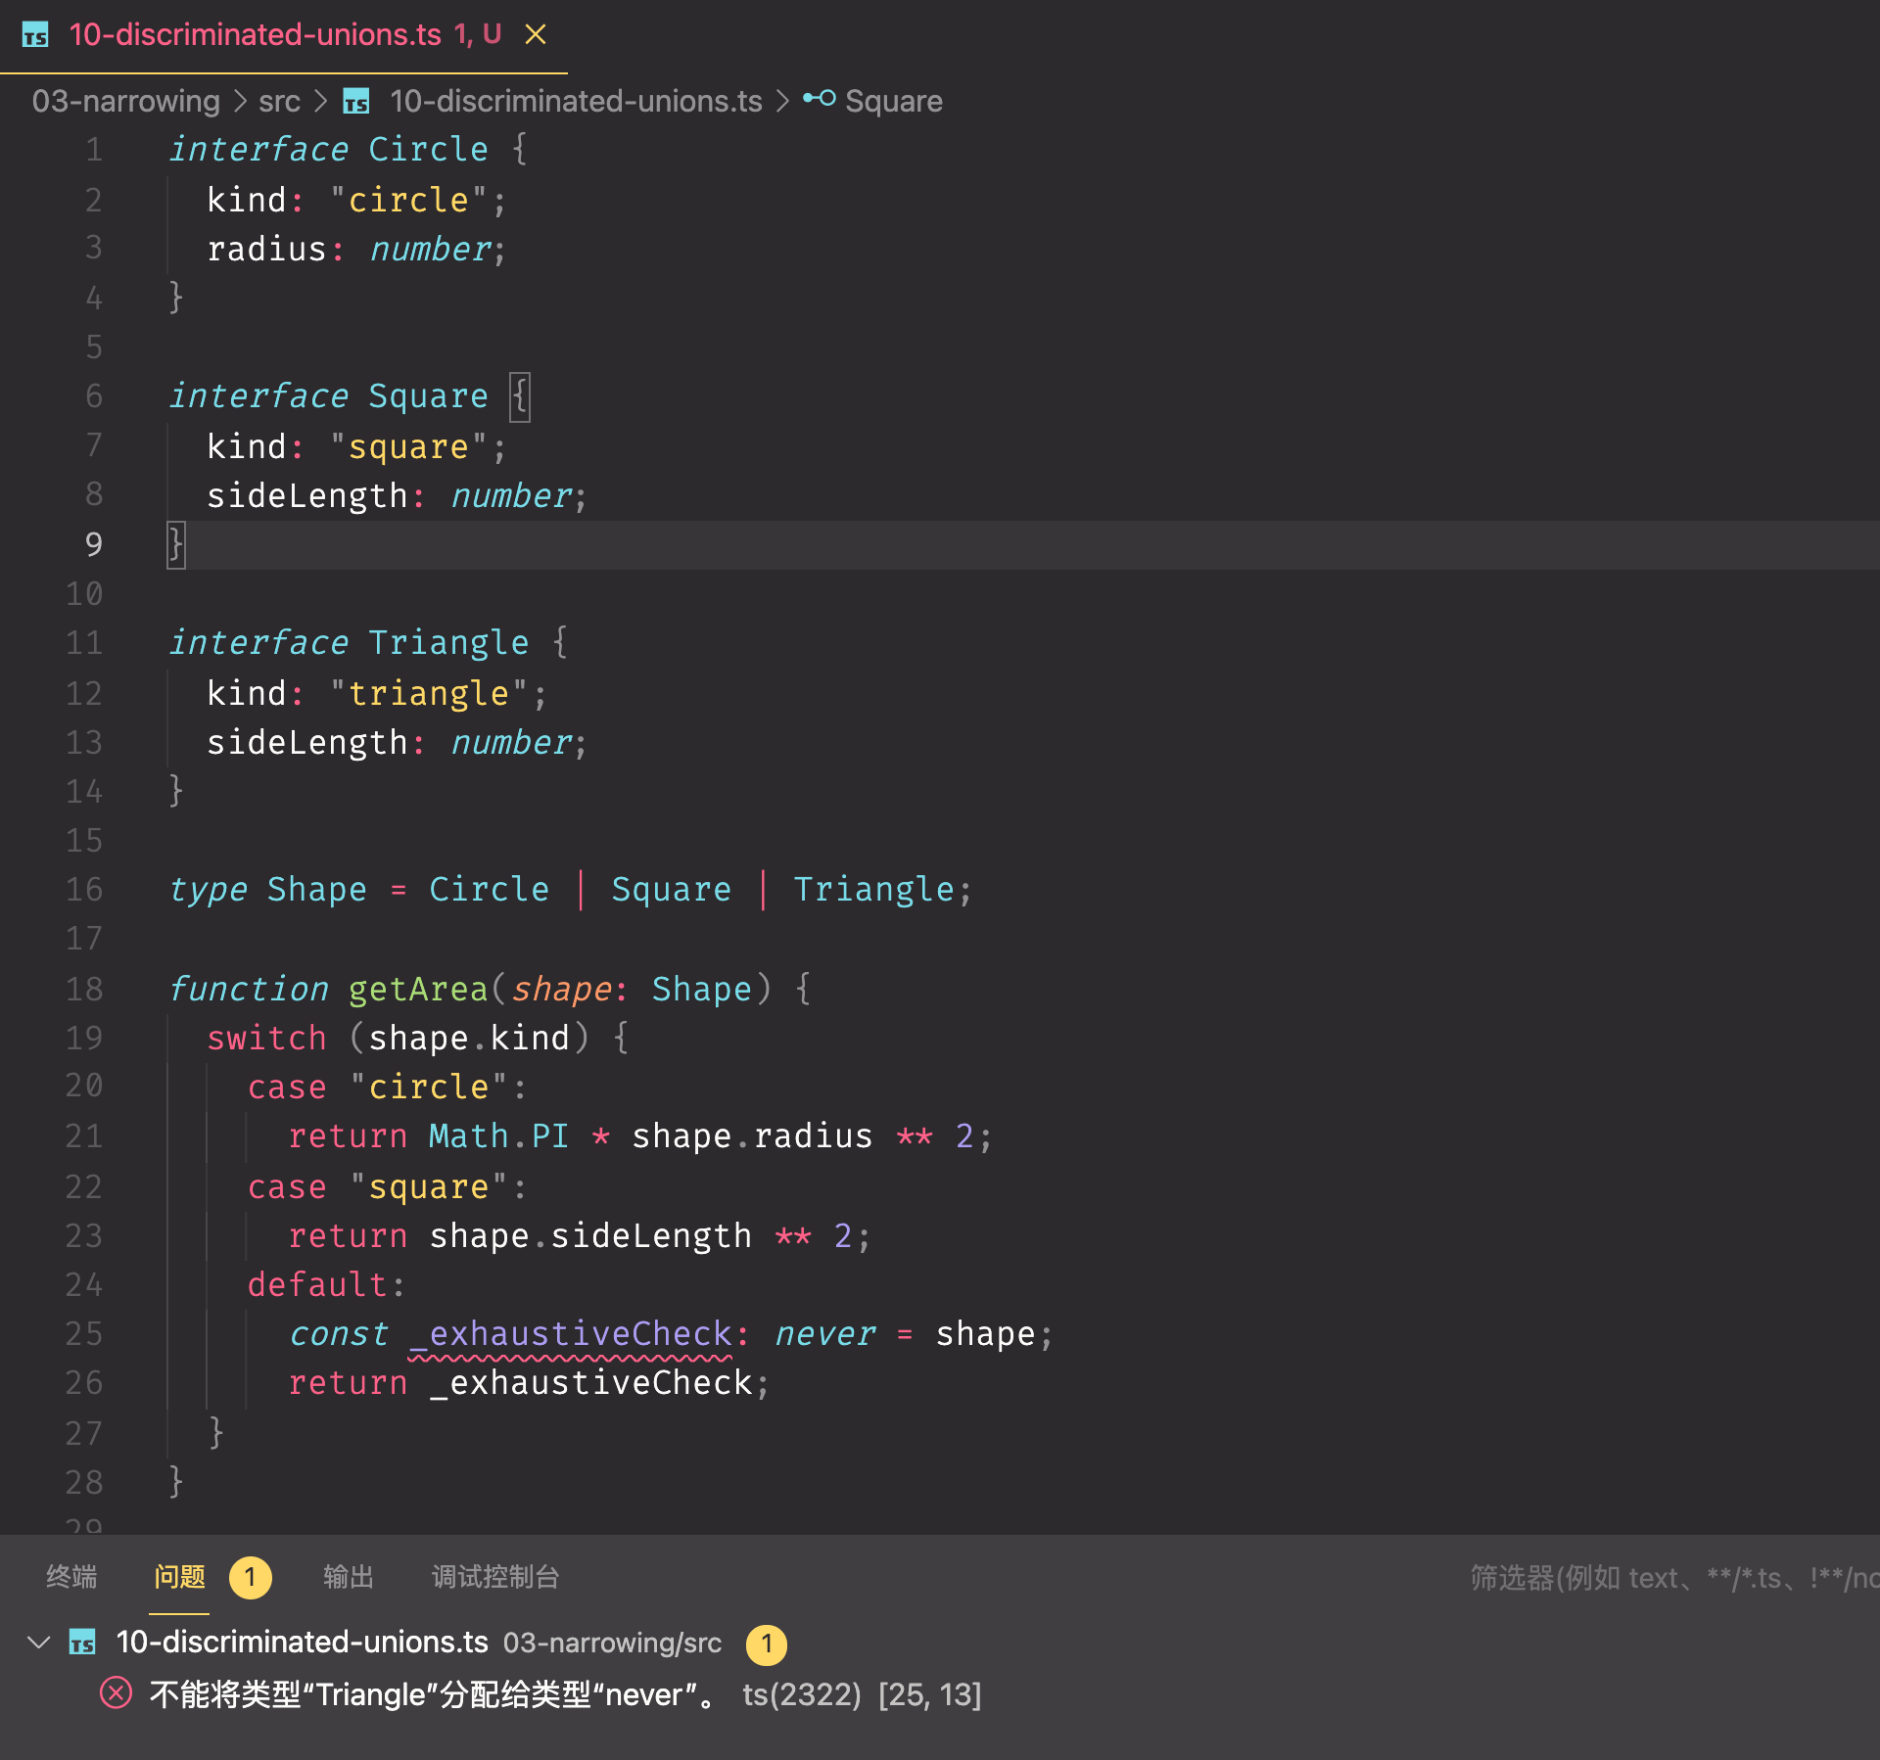Viewport: 1880px width, 1760px height.
Task: Click the closing brace on line 9
Action: coord(176,545)
